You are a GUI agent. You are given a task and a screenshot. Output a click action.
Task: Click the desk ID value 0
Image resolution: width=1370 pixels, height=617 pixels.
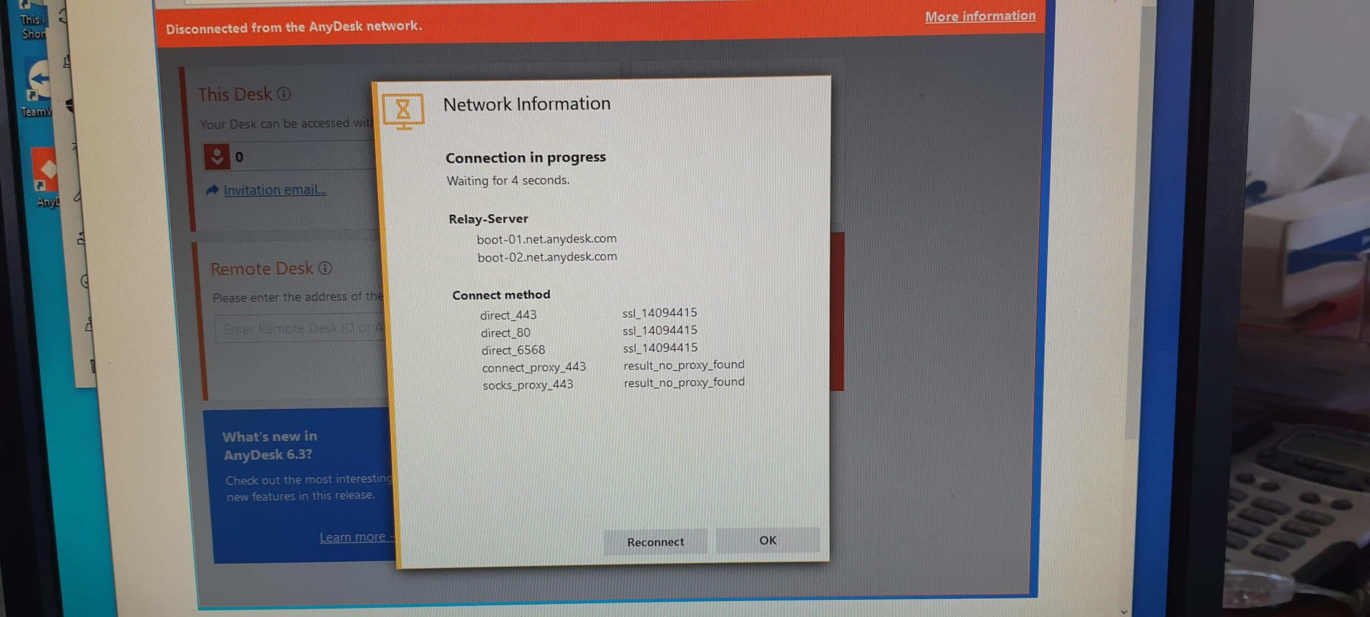click(239, 157)
